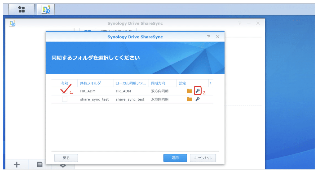
Task: Select the share_sync_test folder icon
Action: coord(189,99)
